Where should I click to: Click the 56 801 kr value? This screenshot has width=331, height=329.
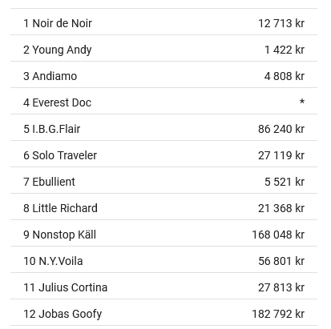click(281, 261)
